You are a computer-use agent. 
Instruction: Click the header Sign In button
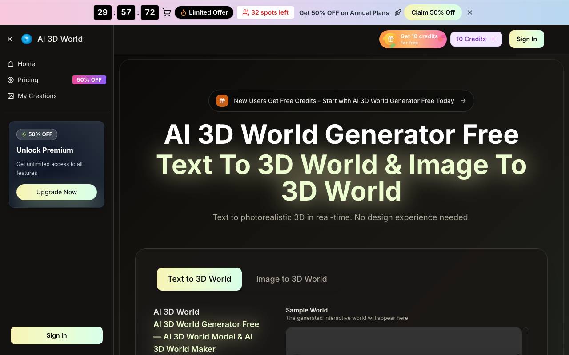(527, 39)
